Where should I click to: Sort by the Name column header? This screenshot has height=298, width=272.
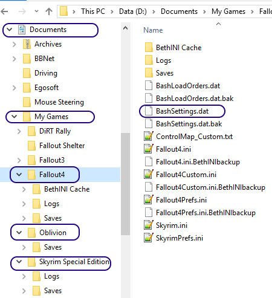tap(153, 30)
